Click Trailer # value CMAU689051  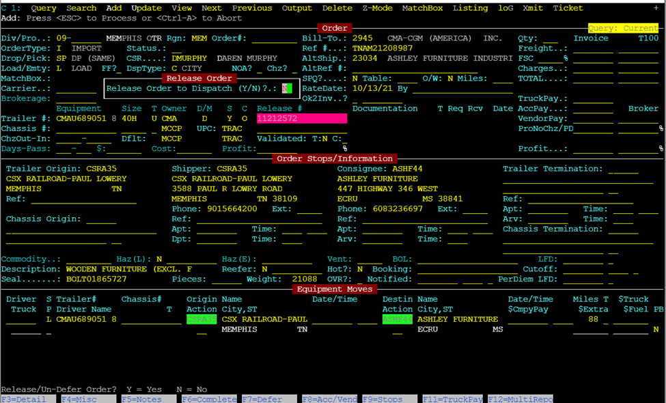click(81, 118)
